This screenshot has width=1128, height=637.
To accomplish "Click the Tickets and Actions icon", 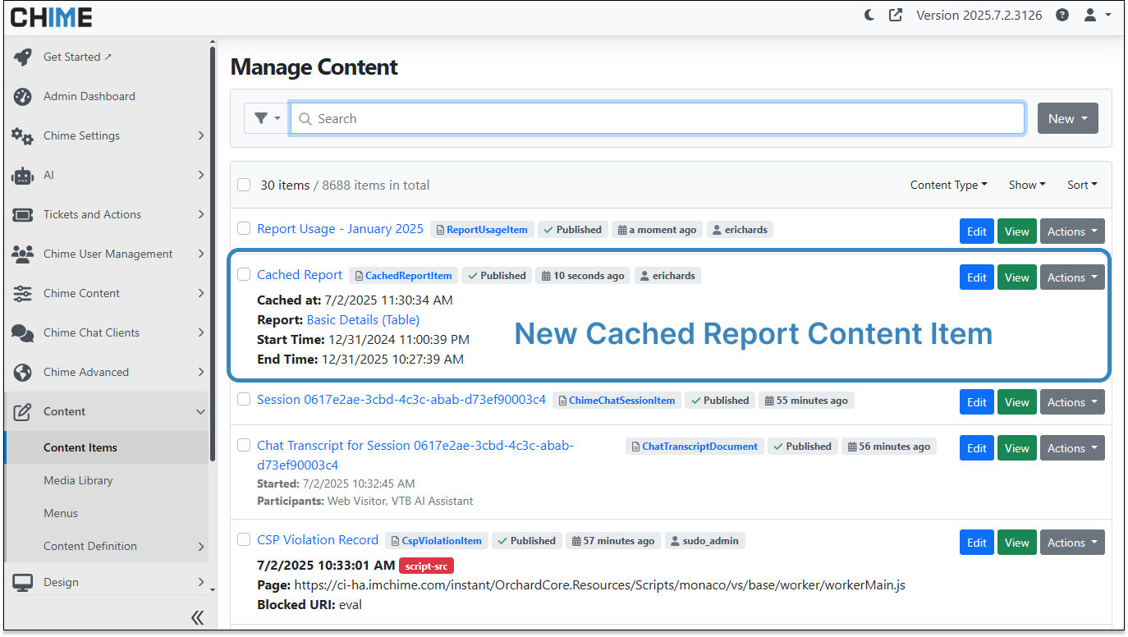I will click(x=23, y=214).
